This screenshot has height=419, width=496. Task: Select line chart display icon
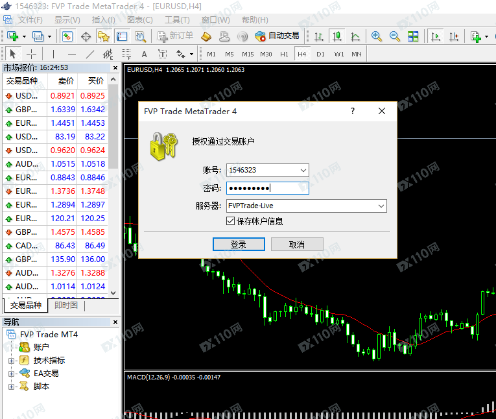pyautogui.click(x=355, y=36)
